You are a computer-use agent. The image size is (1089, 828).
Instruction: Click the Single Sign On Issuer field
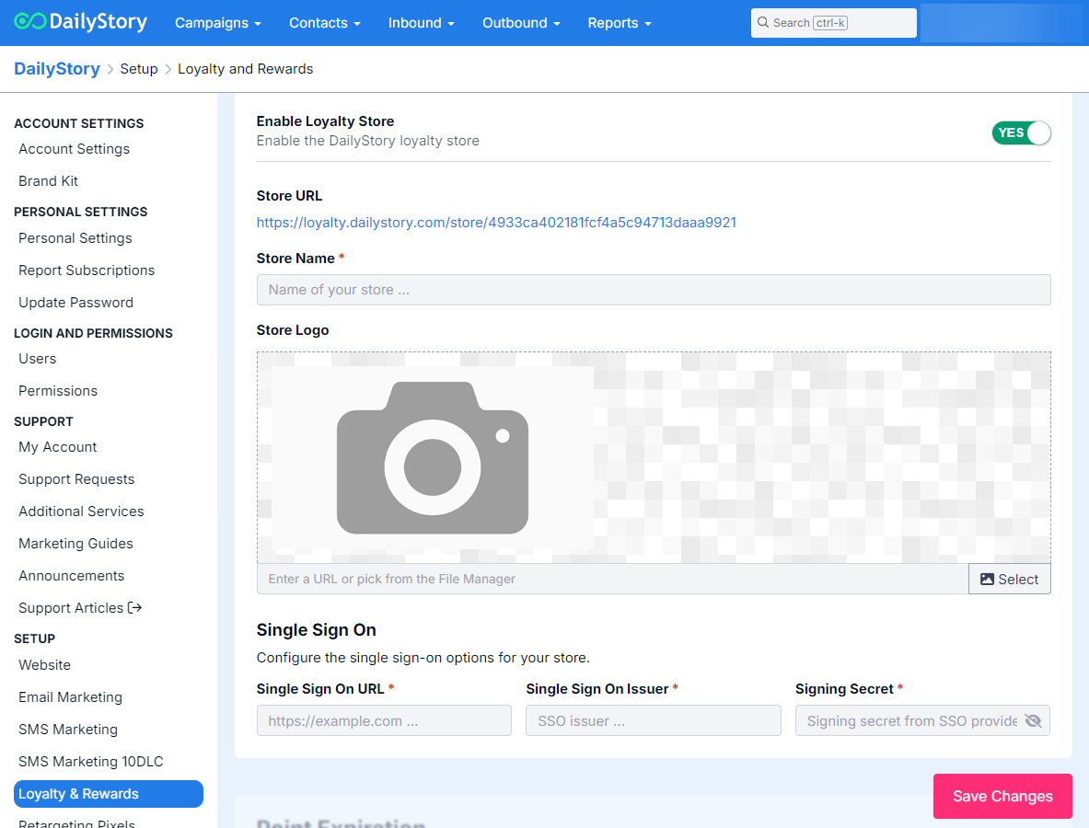(x=653, y=720)
